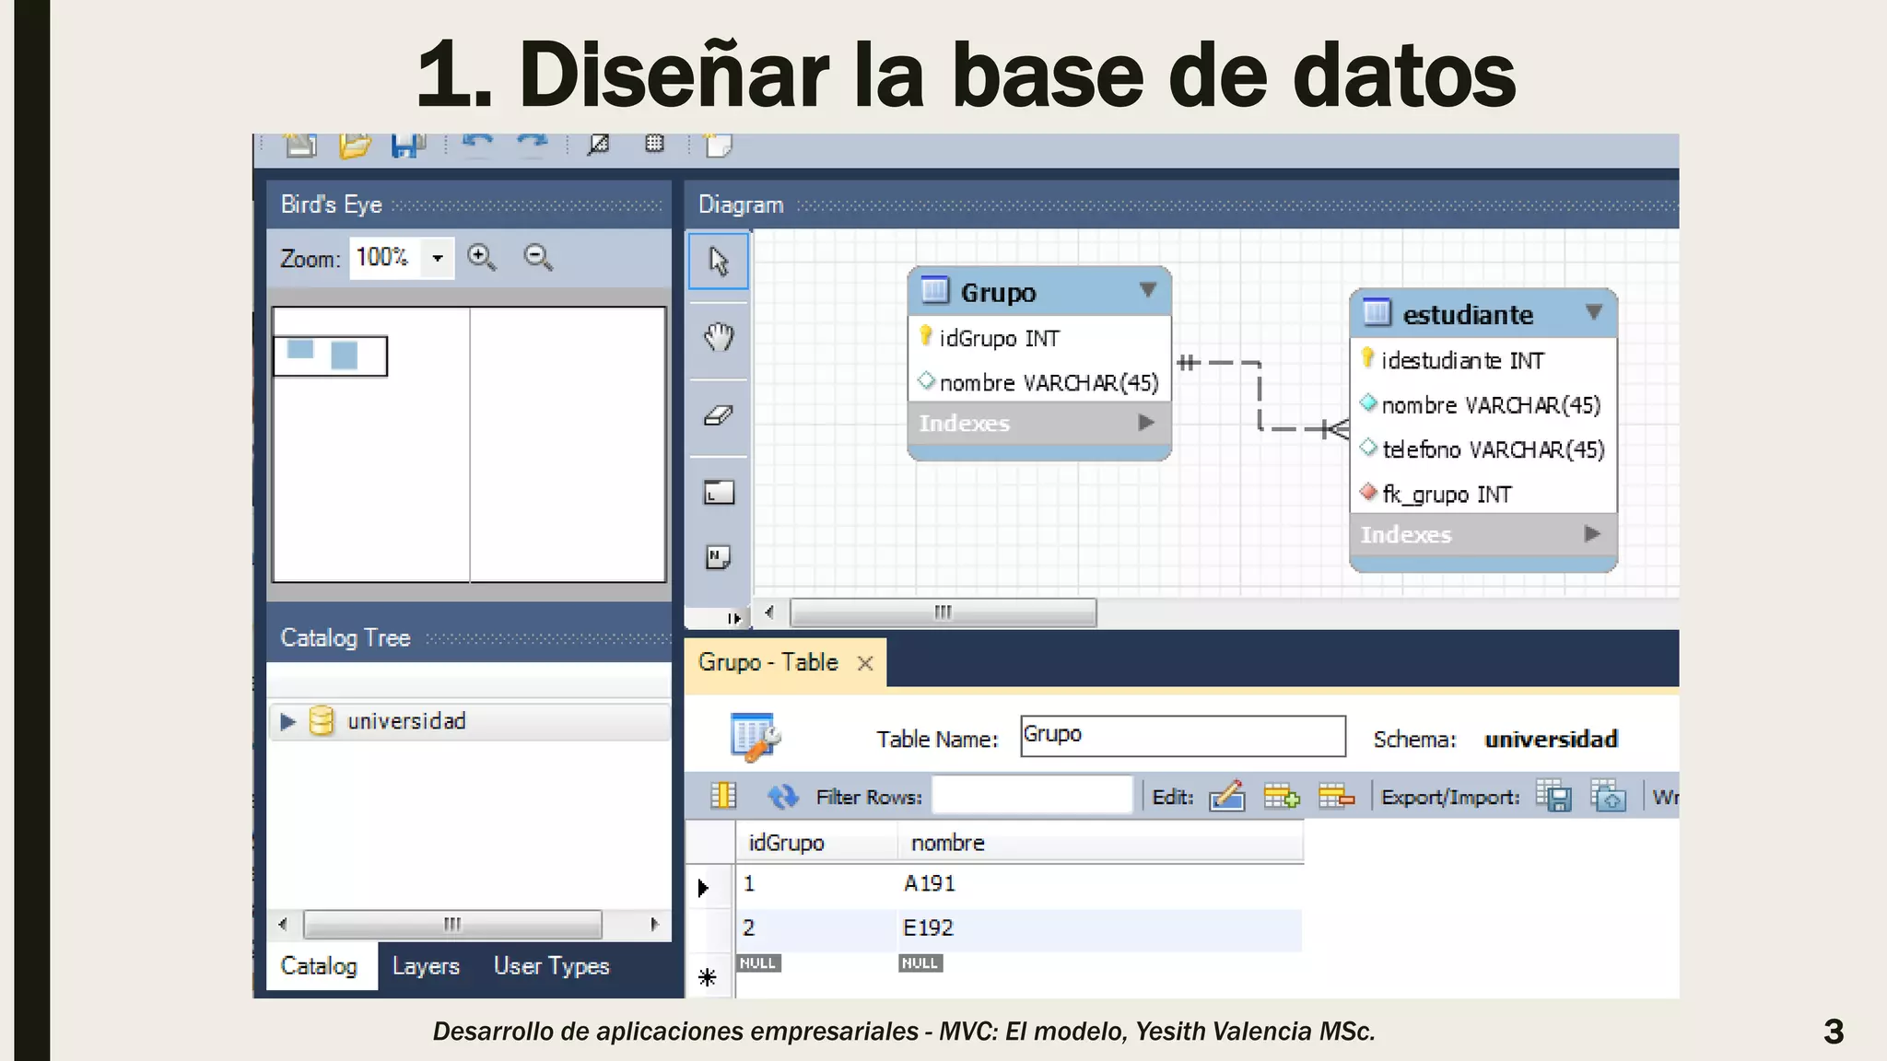The height and width of the screenshot is (1061, 1887).
Task: Click the nombre column header in grid
Action: click(x=1101, y=843)
